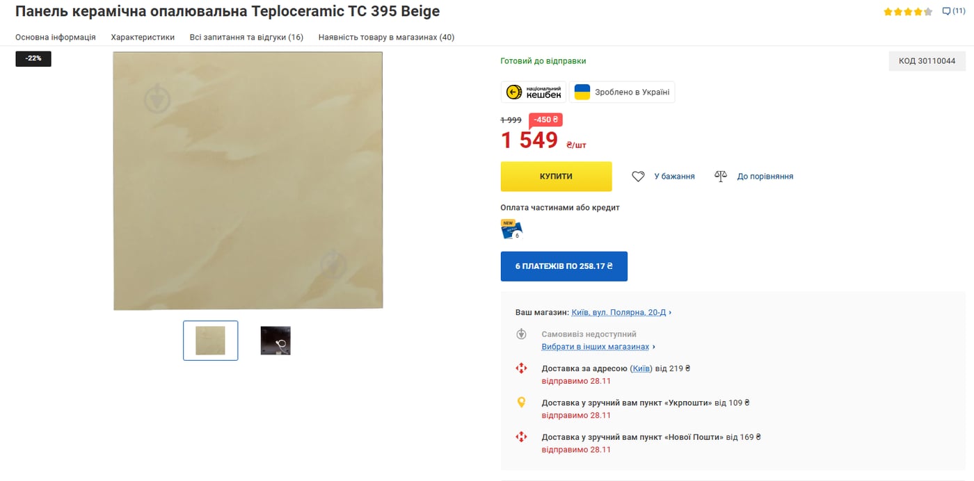974x481 pixels.
Task: Open the Характеристики tab
Action: tap(143, 38)
